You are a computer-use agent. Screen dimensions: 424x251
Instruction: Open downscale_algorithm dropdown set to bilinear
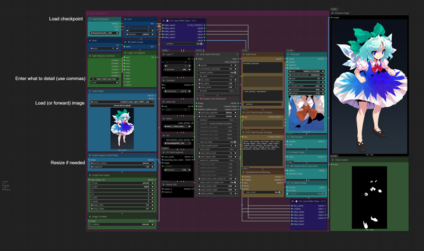(217, 113)
